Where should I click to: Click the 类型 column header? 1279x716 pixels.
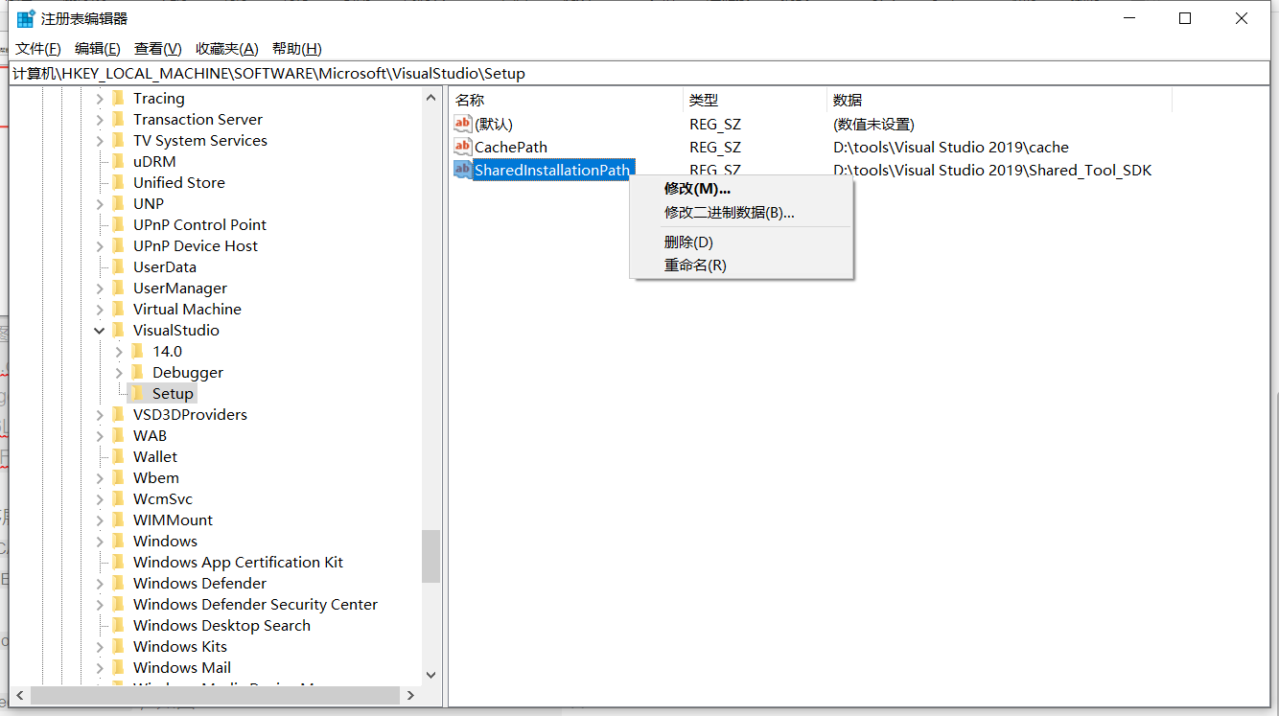pyautogui.click(x=755, y=100)
